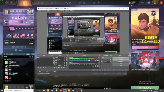Click the red power quit icon

coord(161,3)
